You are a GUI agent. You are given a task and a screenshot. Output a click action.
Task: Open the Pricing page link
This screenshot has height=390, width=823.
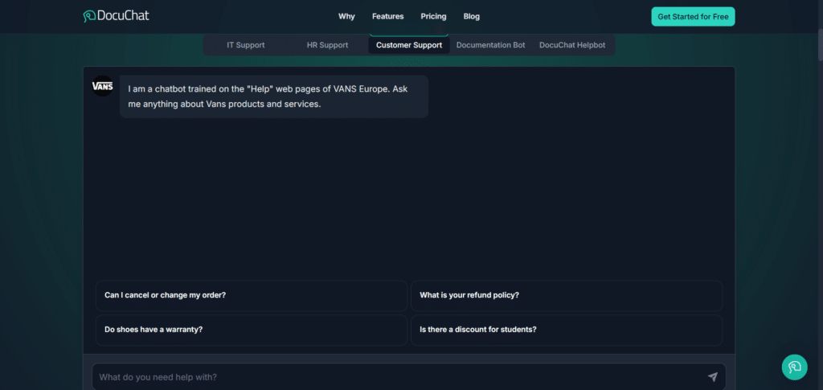433,16
